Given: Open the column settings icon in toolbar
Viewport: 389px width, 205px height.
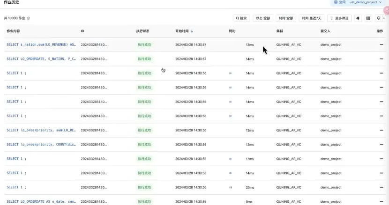Looking at the screenshot, I should pyautogui.click(x=368, y=18).
